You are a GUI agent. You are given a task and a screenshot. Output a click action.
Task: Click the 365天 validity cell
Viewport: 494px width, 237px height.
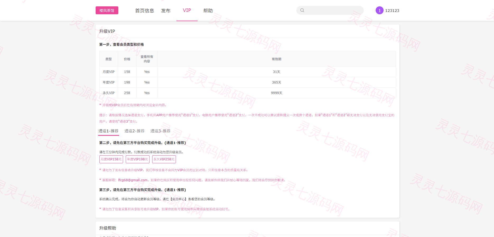(277, 82)
